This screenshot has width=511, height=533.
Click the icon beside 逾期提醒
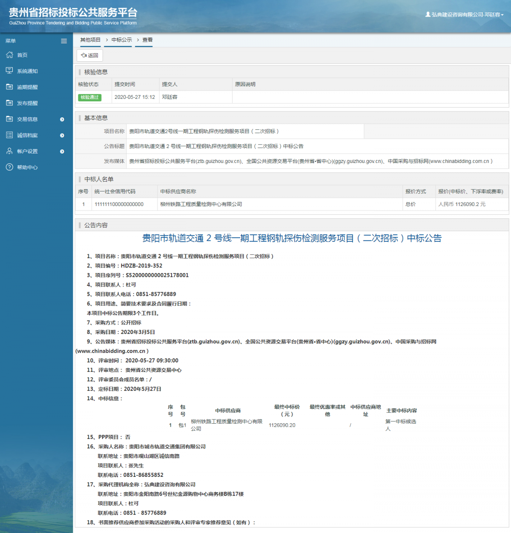(9, 87)
